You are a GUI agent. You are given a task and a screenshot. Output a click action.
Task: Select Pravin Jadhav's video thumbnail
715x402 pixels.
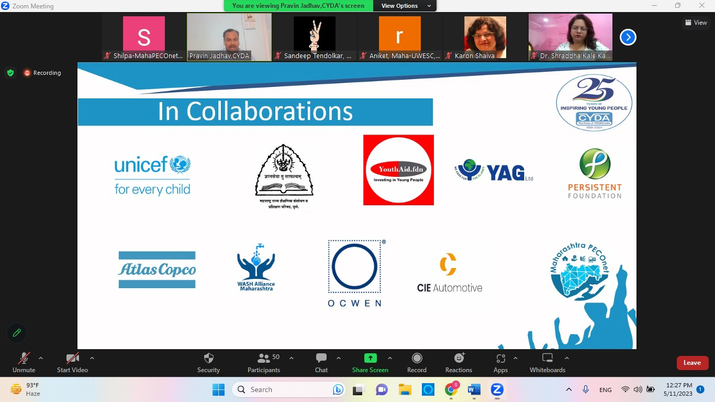click(x=229, y=37)
